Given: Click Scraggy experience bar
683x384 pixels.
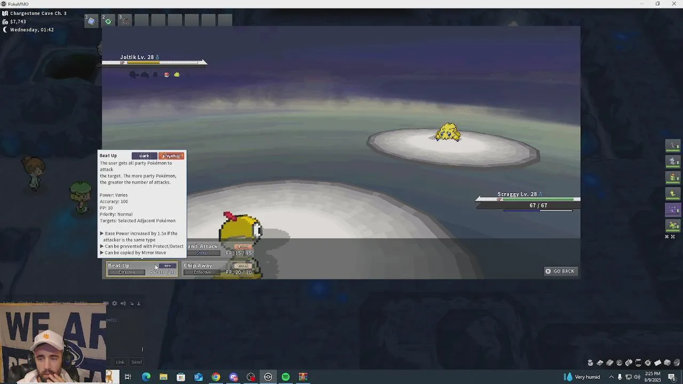Looking at the screenshot, I should [x=538, y=211].
